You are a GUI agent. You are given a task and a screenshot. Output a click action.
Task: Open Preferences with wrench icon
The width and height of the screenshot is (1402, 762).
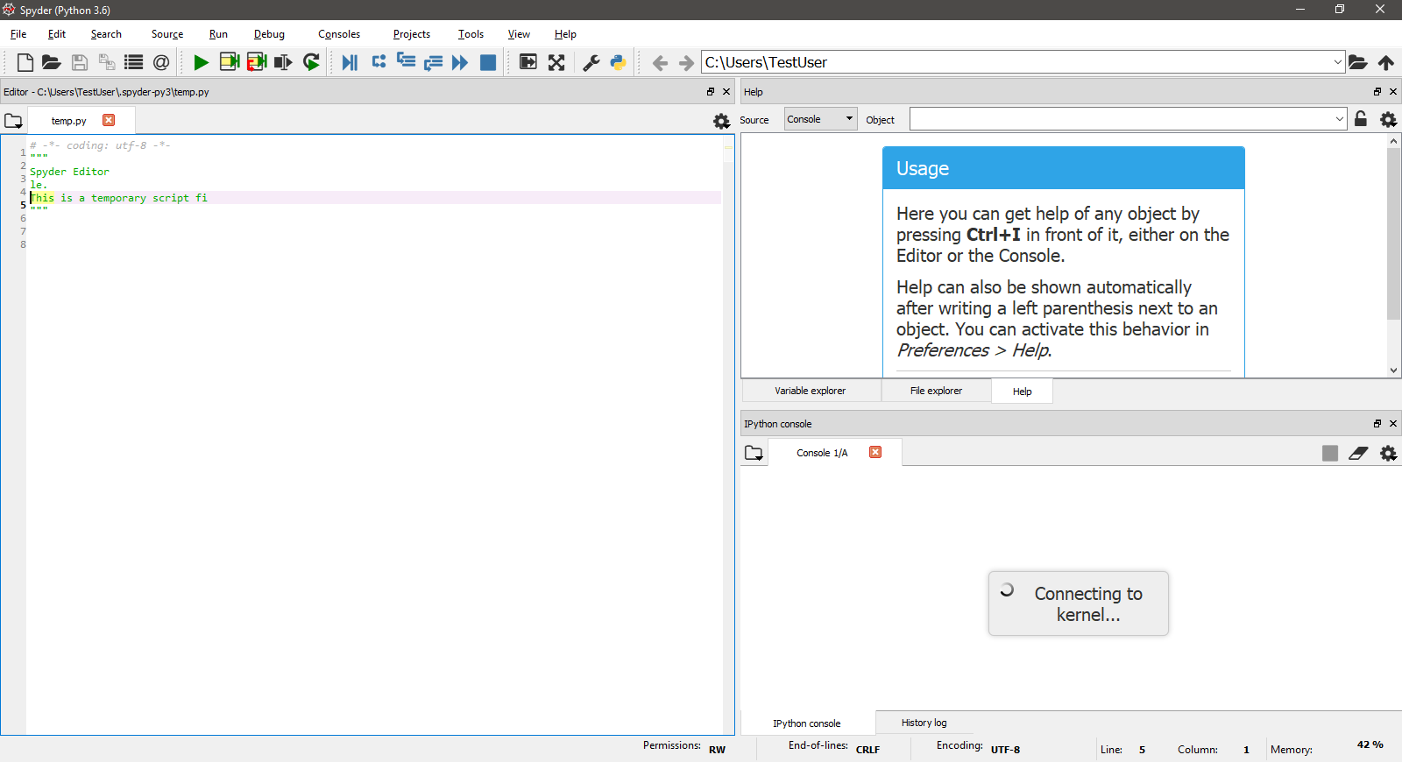point(591,62)
